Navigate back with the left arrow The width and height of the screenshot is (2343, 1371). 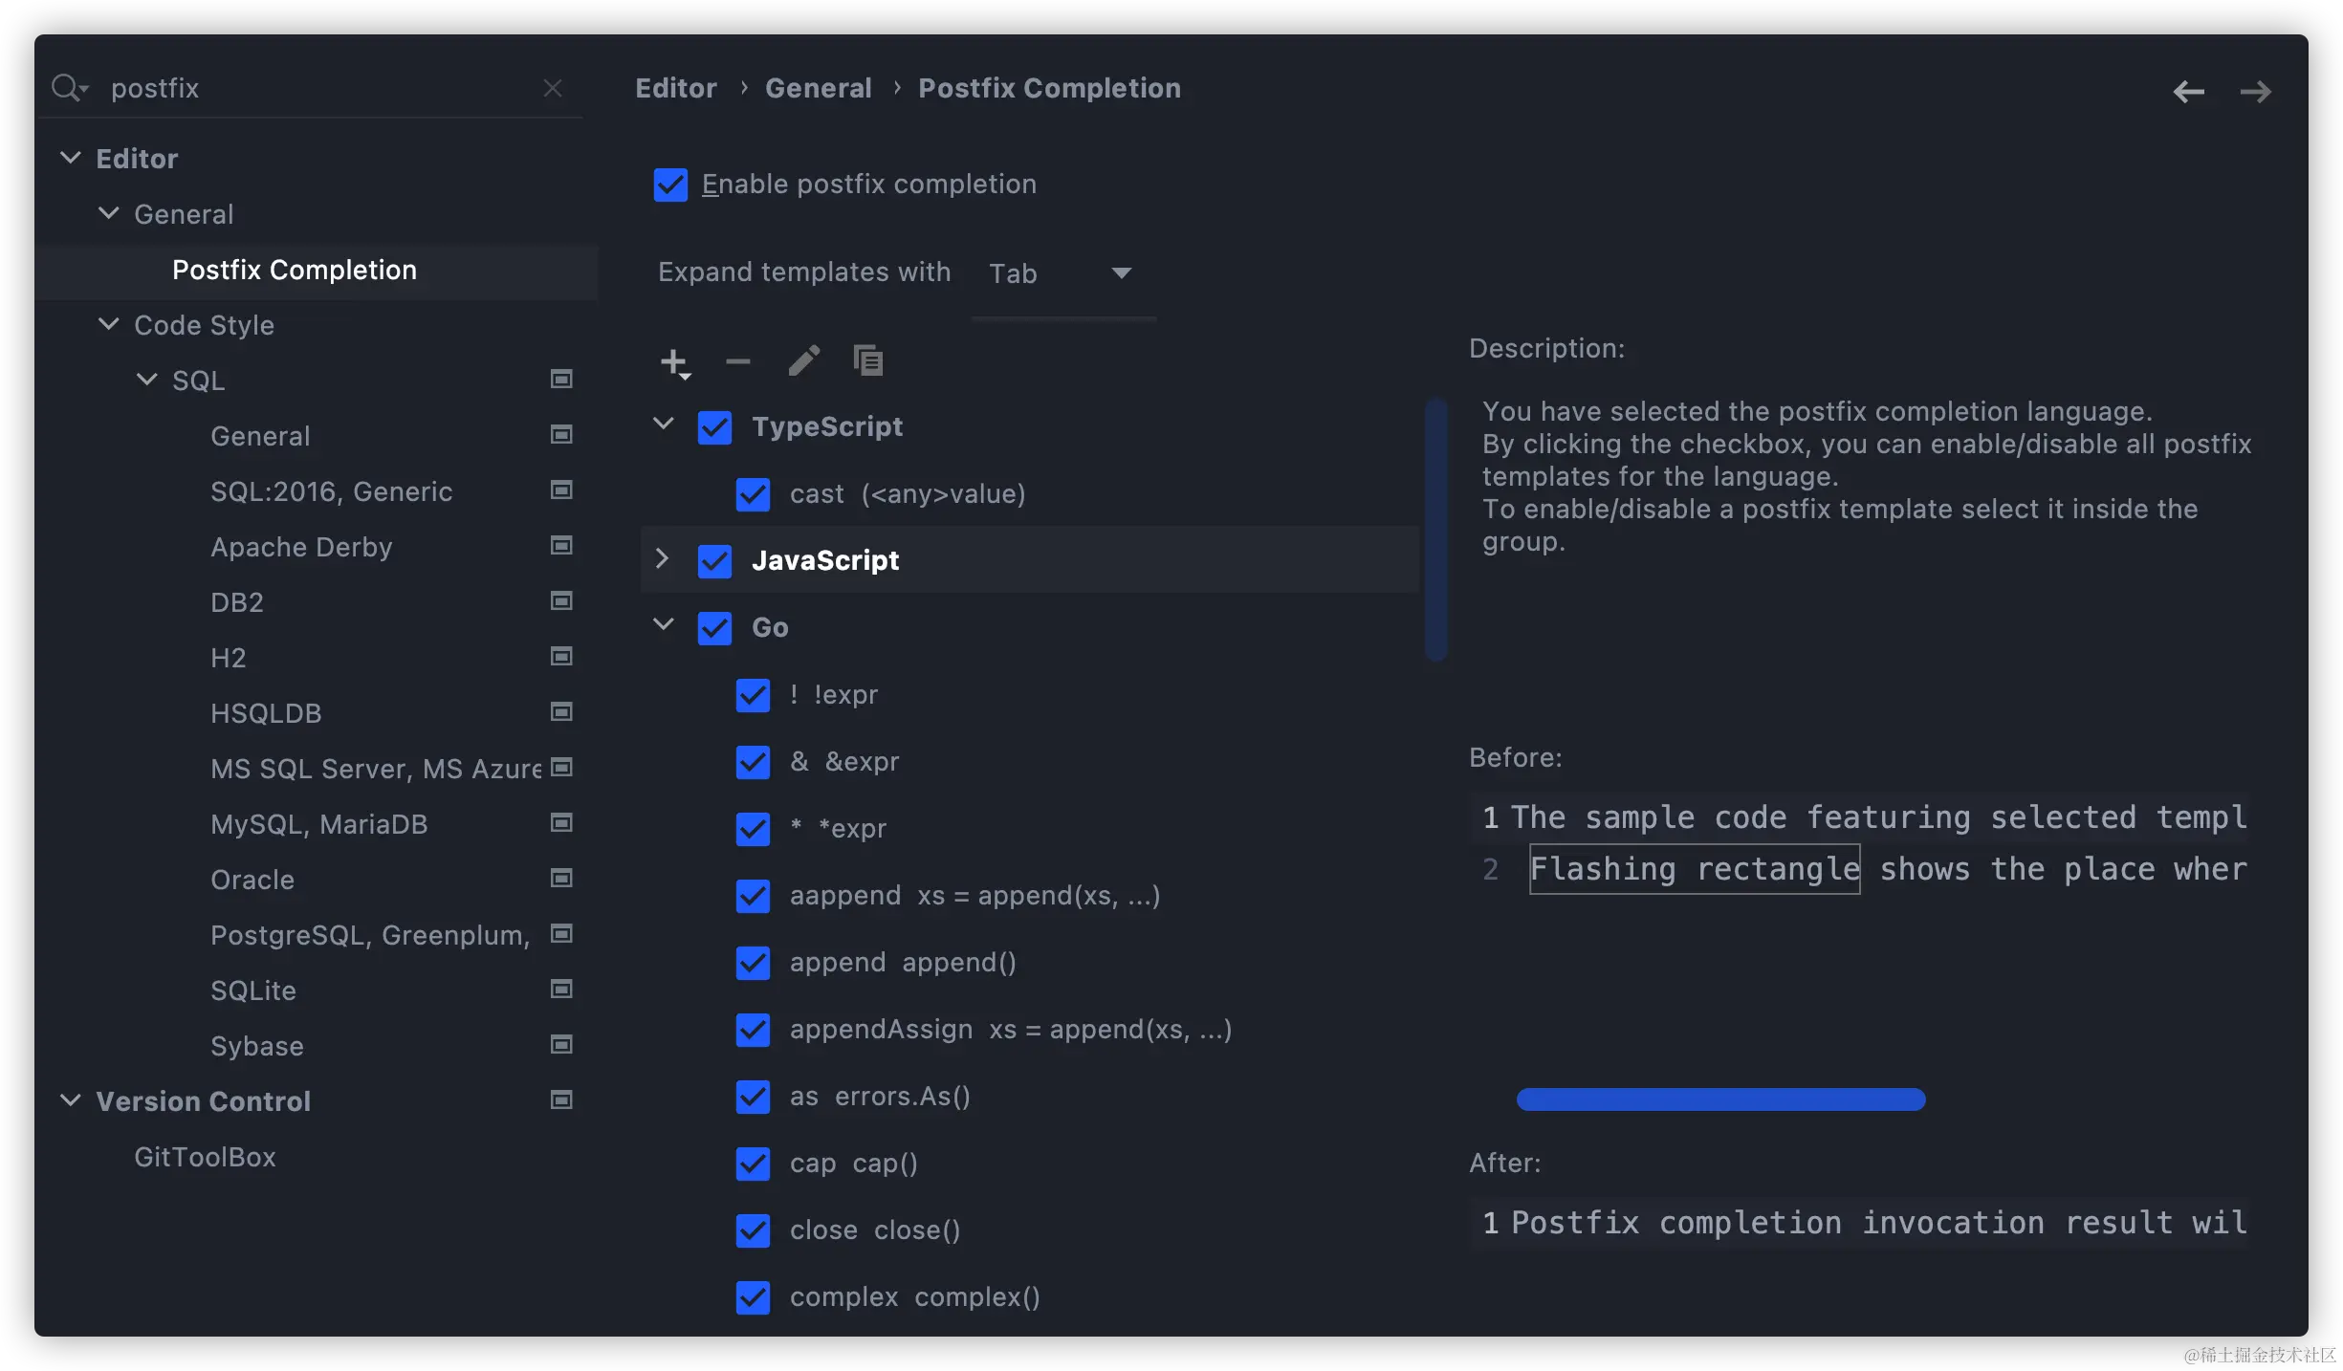[2188, 92]
